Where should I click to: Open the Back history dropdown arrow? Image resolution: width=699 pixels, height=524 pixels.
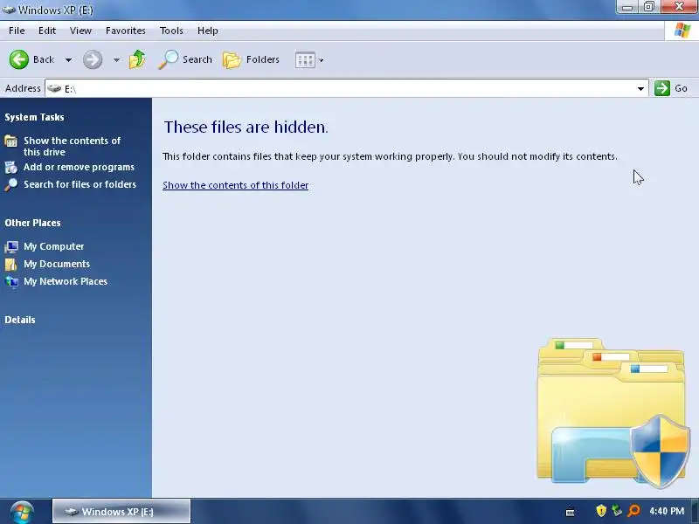click(x=68, y=59)
